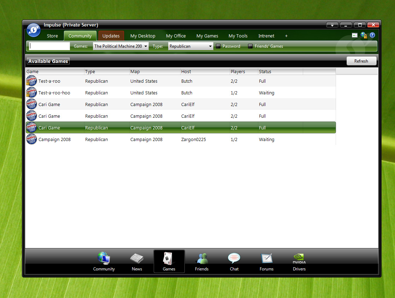Enable the Password filter checkbox

218,46
